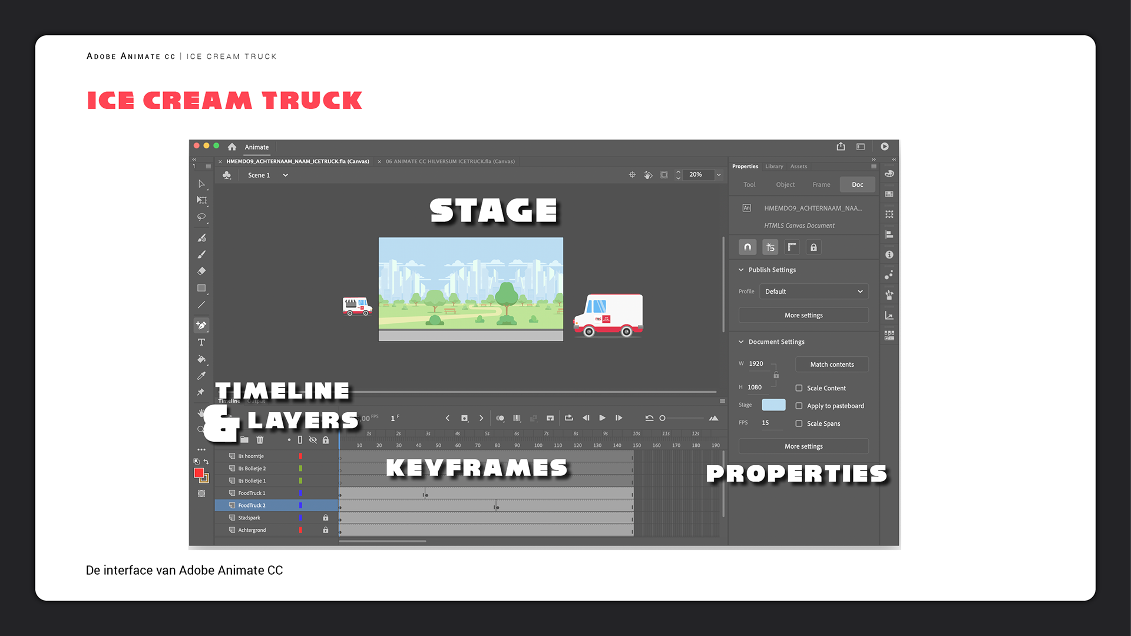
Task: Toggle lock on the Stadspark layer
Action: pyautogui.click(x=325, y=518)
